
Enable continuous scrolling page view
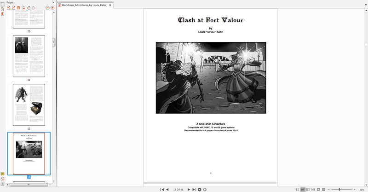(303, 189)
